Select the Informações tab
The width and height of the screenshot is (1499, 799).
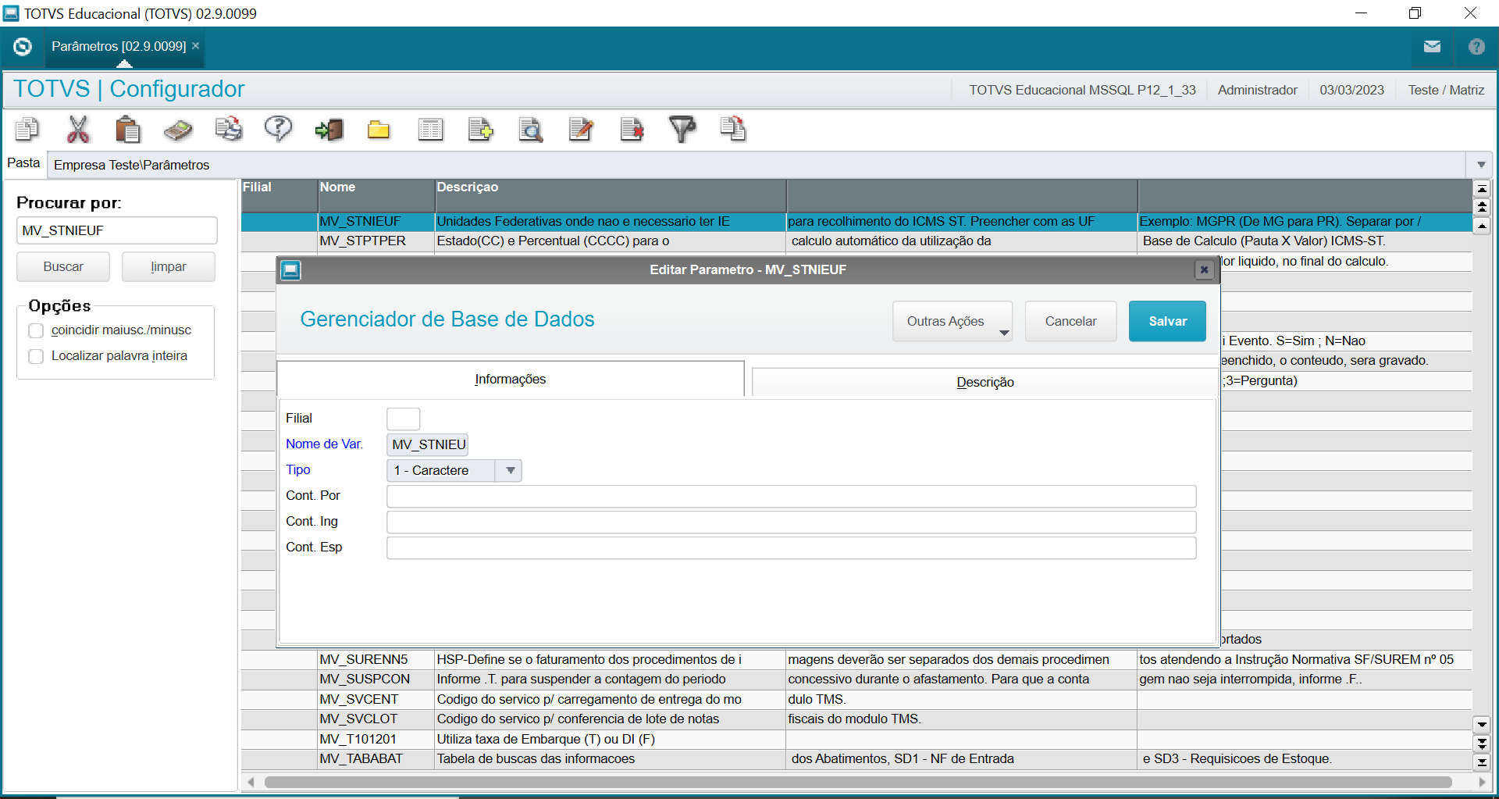pos(511,379)
